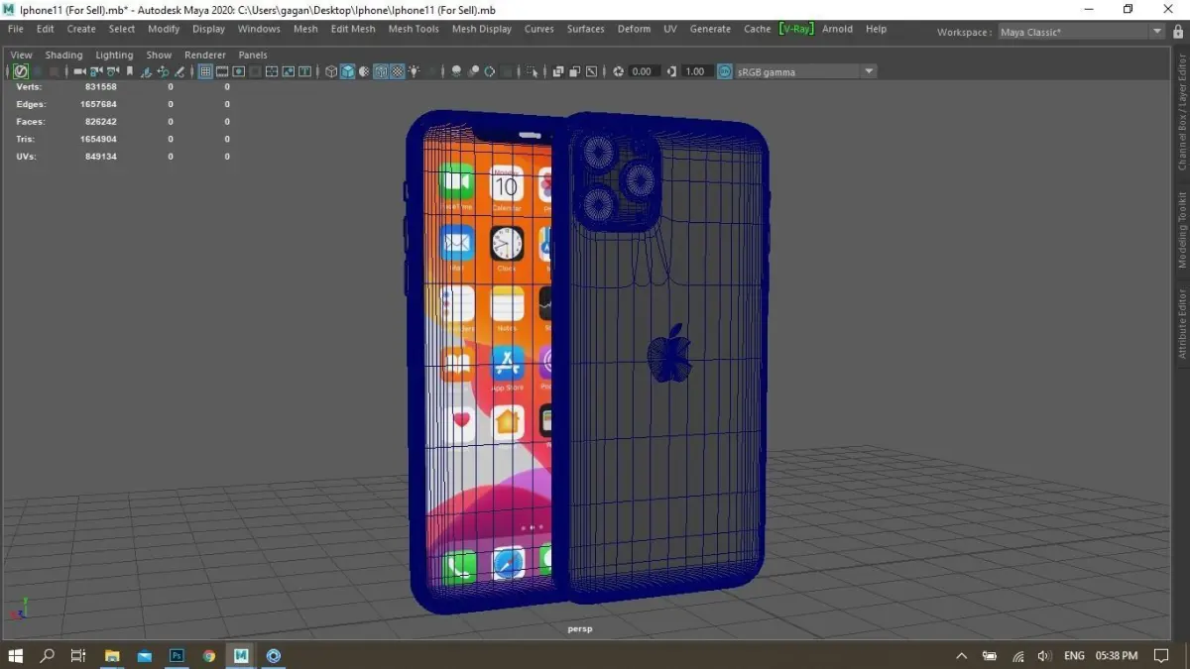The height and width of the screenshot is (669, 1190).
Task: Open the View panel menu
Action: (21, 56)
